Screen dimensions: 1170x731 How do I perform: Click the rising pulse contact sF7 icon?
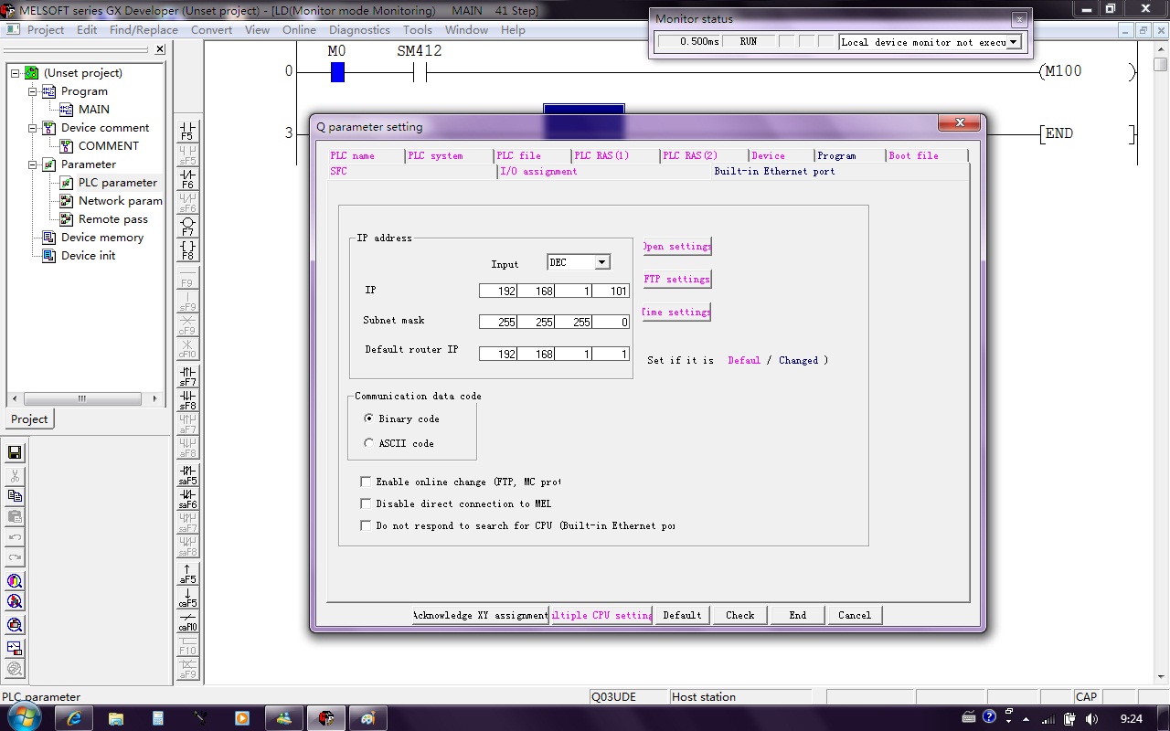tap(187, 376)
